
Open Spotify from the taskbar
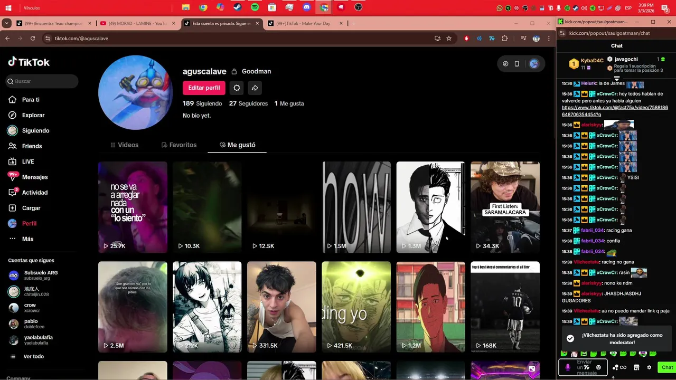point(255,7)
